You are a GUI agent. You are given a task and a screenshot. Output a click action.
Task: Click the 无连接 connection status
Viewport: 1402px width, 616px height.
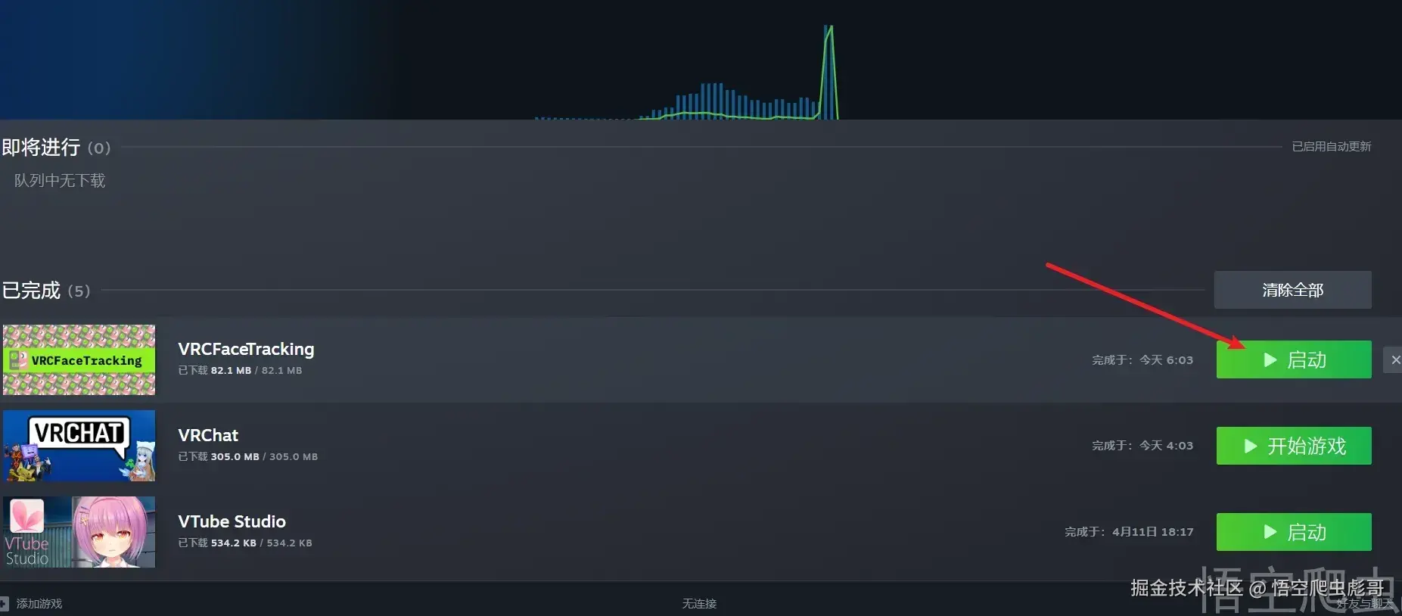(x=699, y=603)
